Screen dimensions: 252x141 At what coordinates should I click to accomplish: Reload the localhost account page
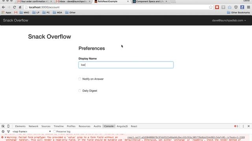15,7
